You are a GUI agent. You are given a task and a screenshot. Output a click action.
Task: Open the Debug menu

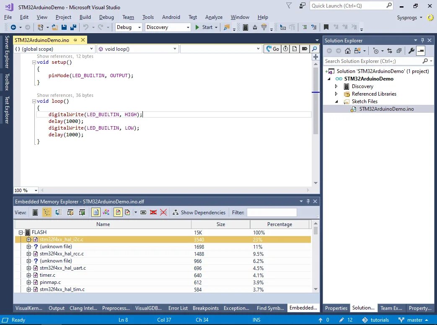pos(106,17)
